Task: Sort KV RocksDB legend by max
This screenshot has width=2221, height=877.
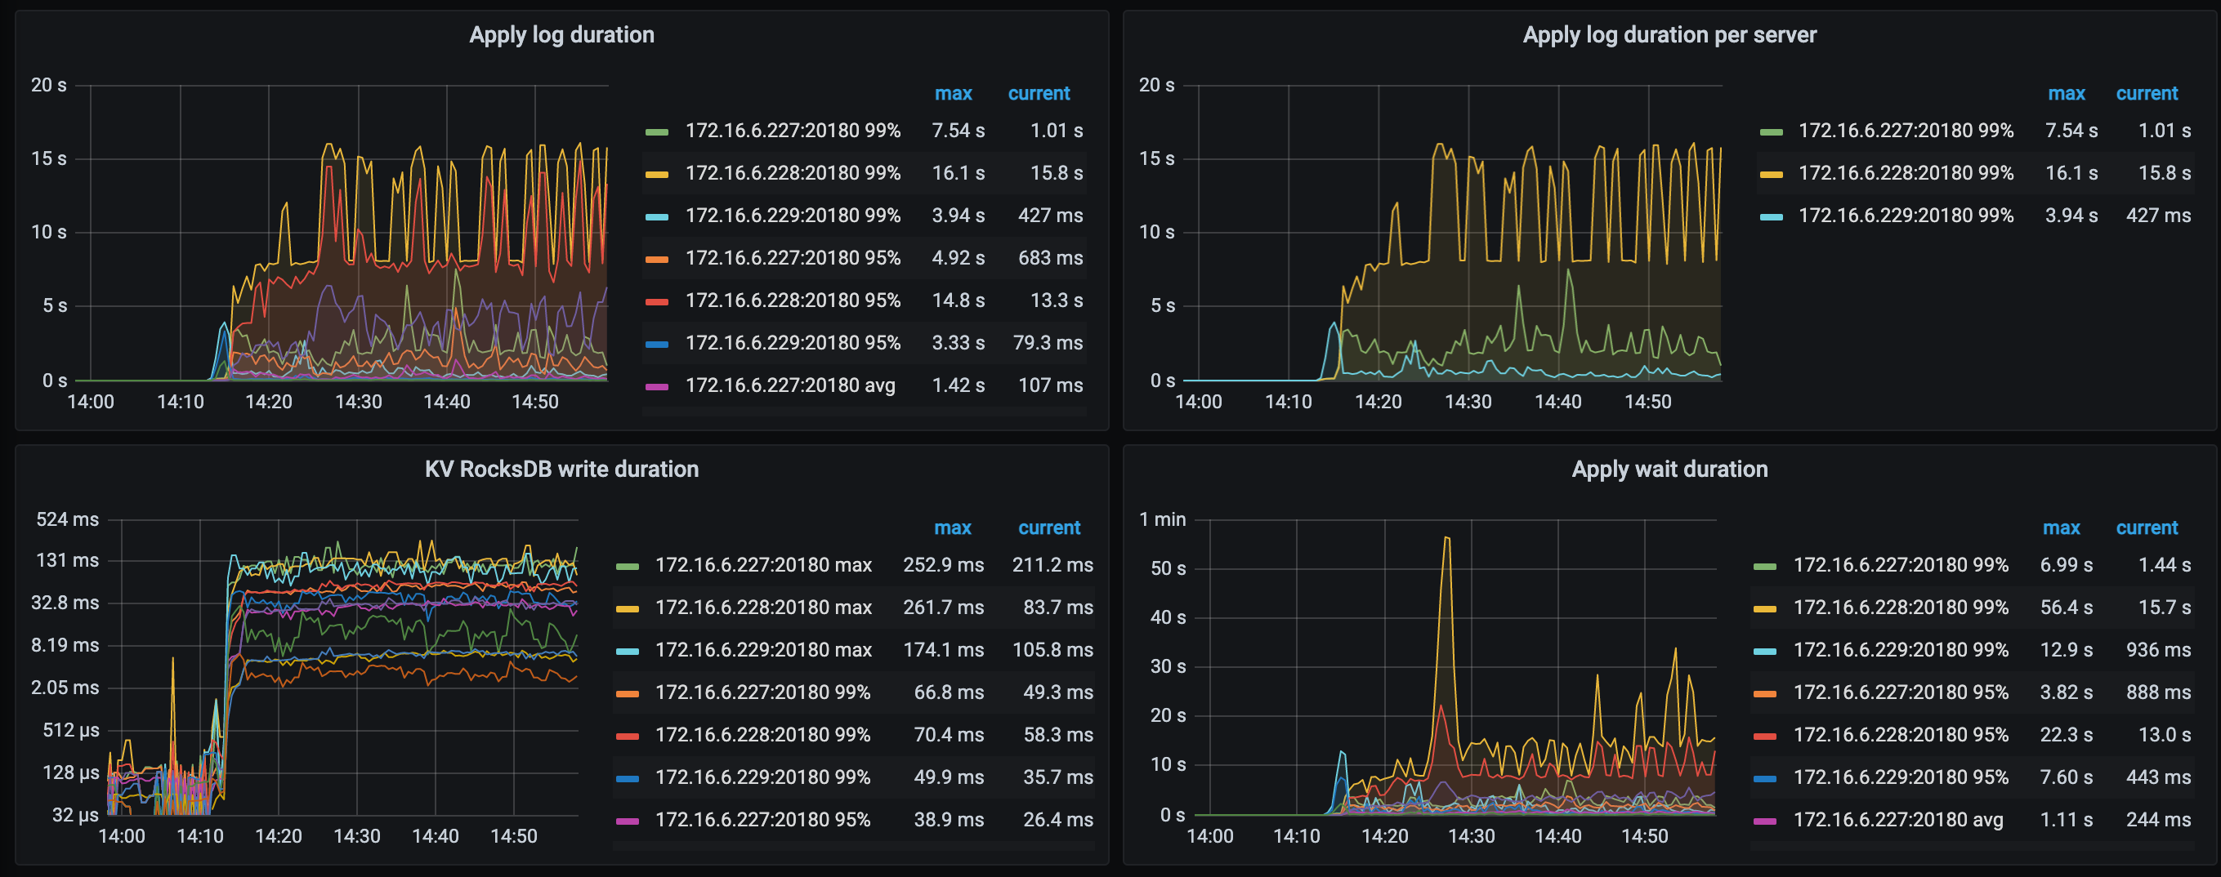Action: pos(952,528)
